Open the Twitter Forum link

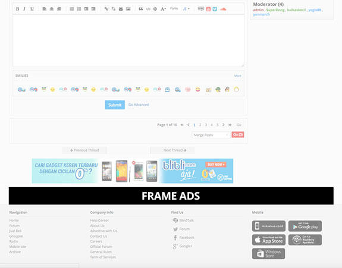tap(181, 229)
